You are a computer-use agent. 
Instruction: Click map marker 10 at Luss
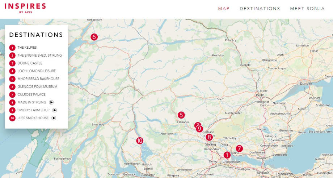(140, 141)
